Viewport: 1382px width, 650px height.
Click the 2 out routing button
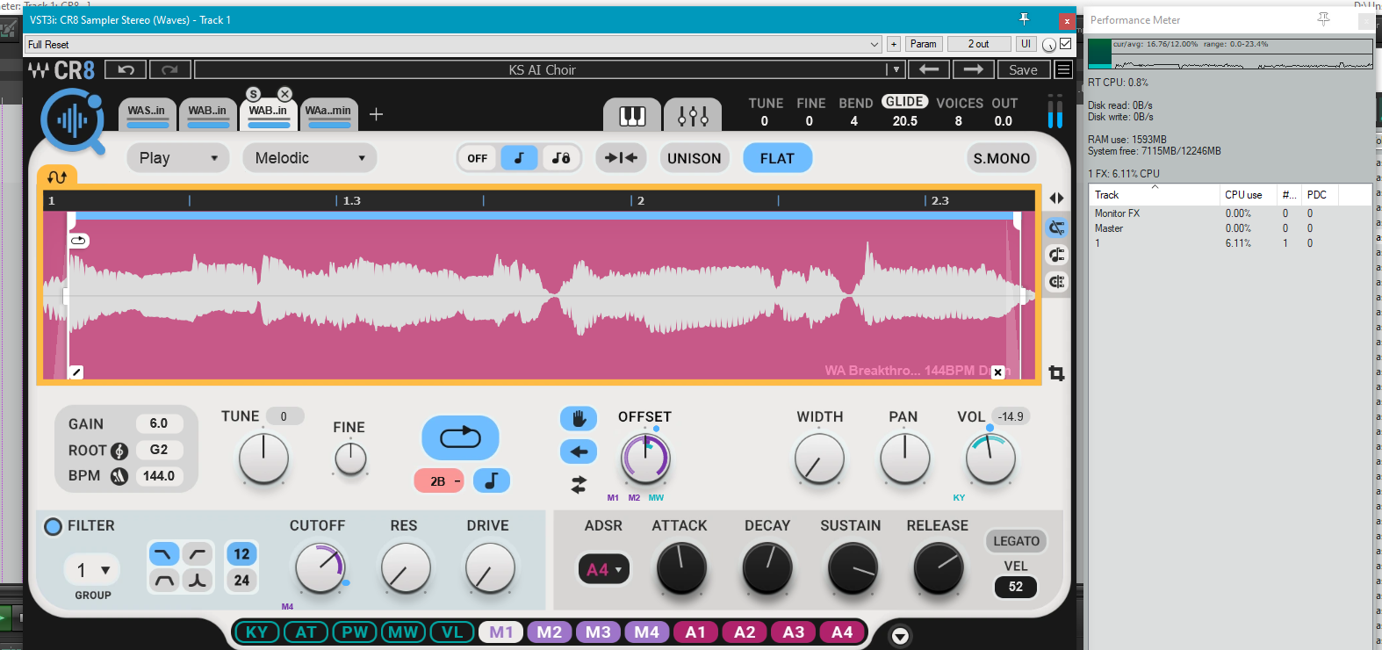pos(978,44)
